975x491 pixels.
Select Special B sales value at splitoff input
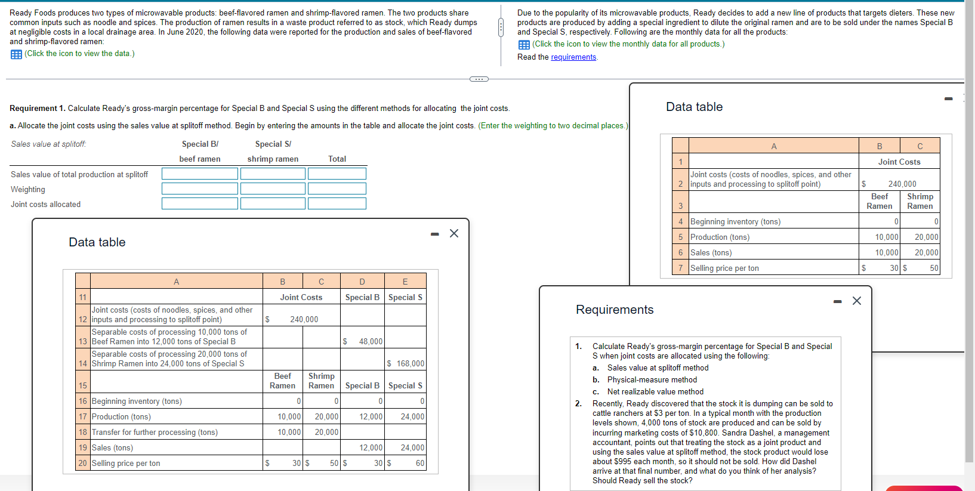200,174
